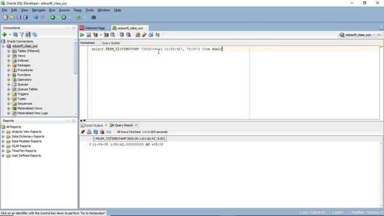The width and height of the screenshot is (384, 216).
Task: Open the Edit menu
Action: coord(14,10)
